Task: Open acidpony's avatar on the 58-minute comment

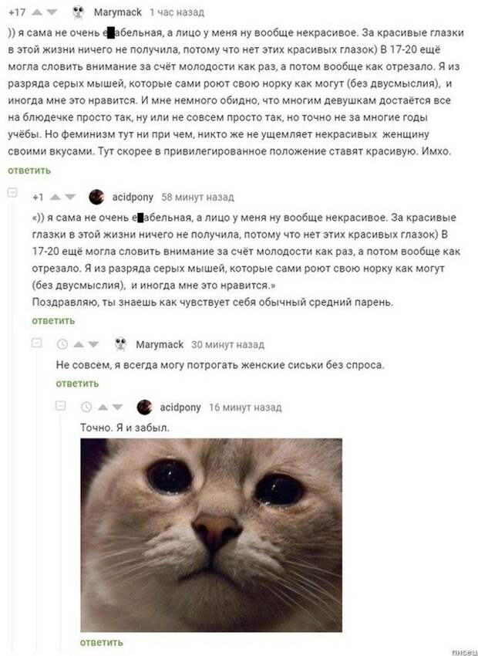Action: pyautogui.click(x=96, y=197)
